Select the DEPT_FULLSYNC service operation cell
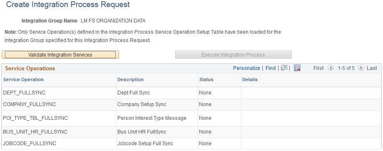 [x=59, y=93]
